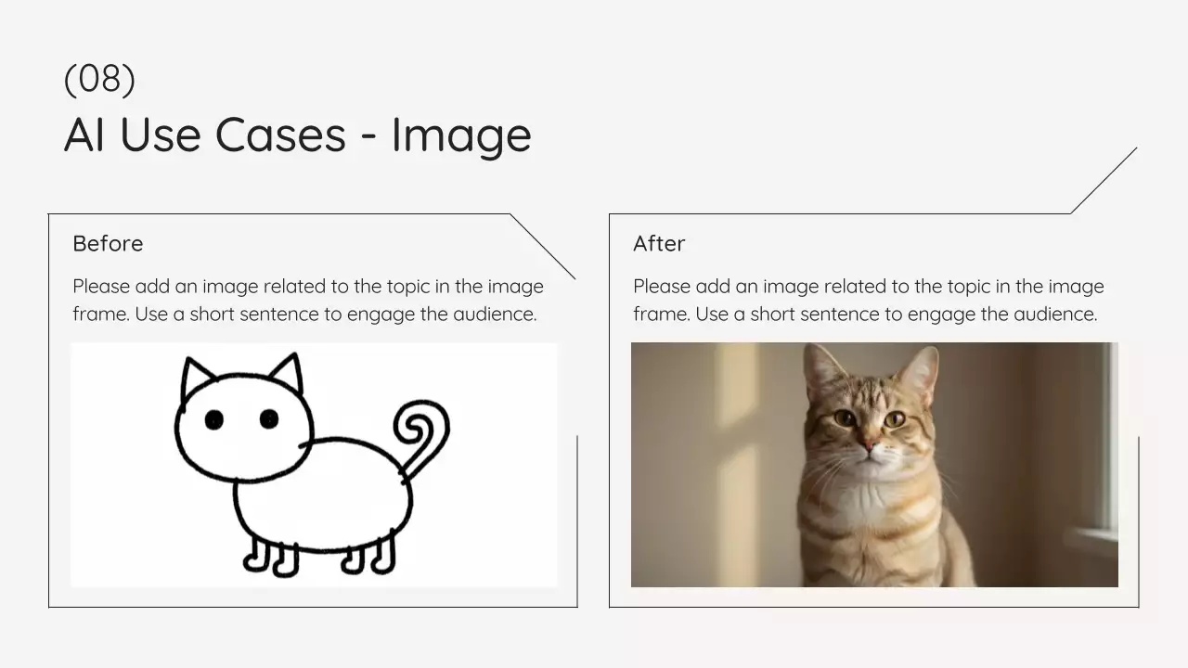
Task: Click the word "Image" in the title
Action: (x=461, y=135)
